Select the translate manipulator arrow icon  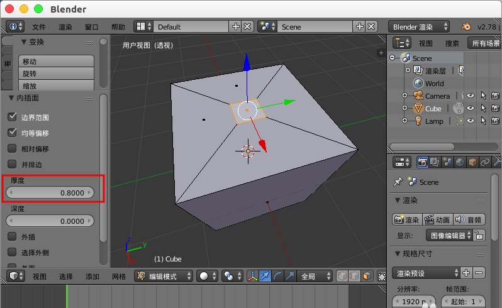[x=265, y=277]
